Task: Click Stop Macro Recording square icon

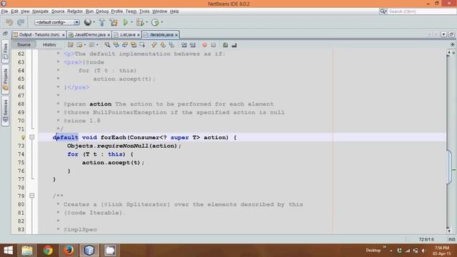Action: tap(214, 45)
